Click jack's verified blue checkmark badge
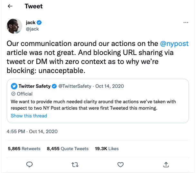Image resolution: width=196 pixels, height=173 pixels. click(x=39, y=23)
